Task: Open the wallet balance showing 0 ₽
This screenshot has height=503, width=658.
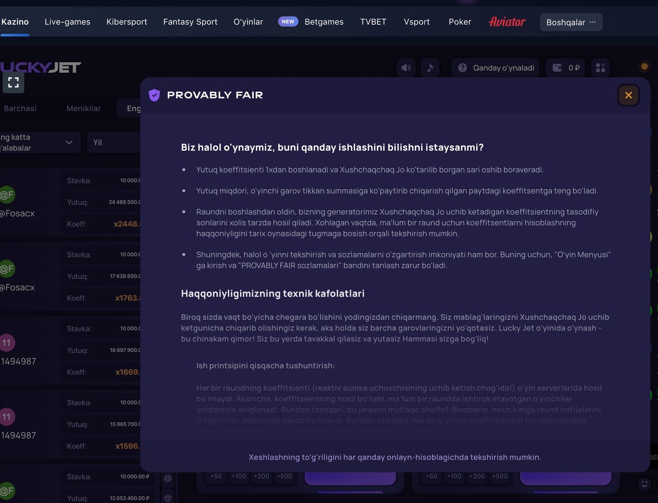Action: (x=566, y=68)
